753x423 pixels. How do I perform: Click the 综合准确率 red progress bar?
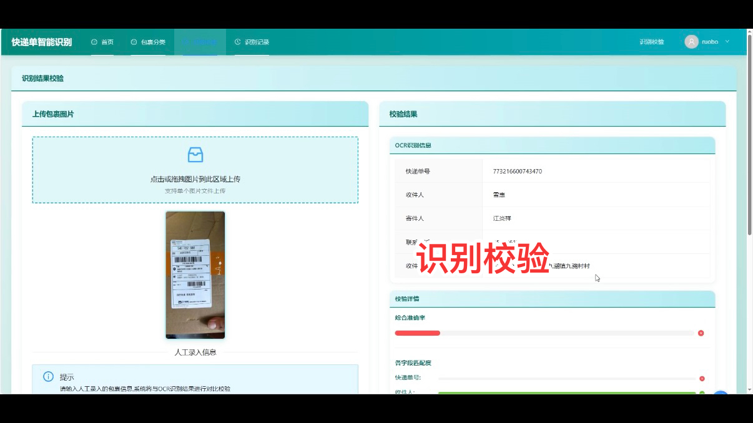(x=418, y=333)
